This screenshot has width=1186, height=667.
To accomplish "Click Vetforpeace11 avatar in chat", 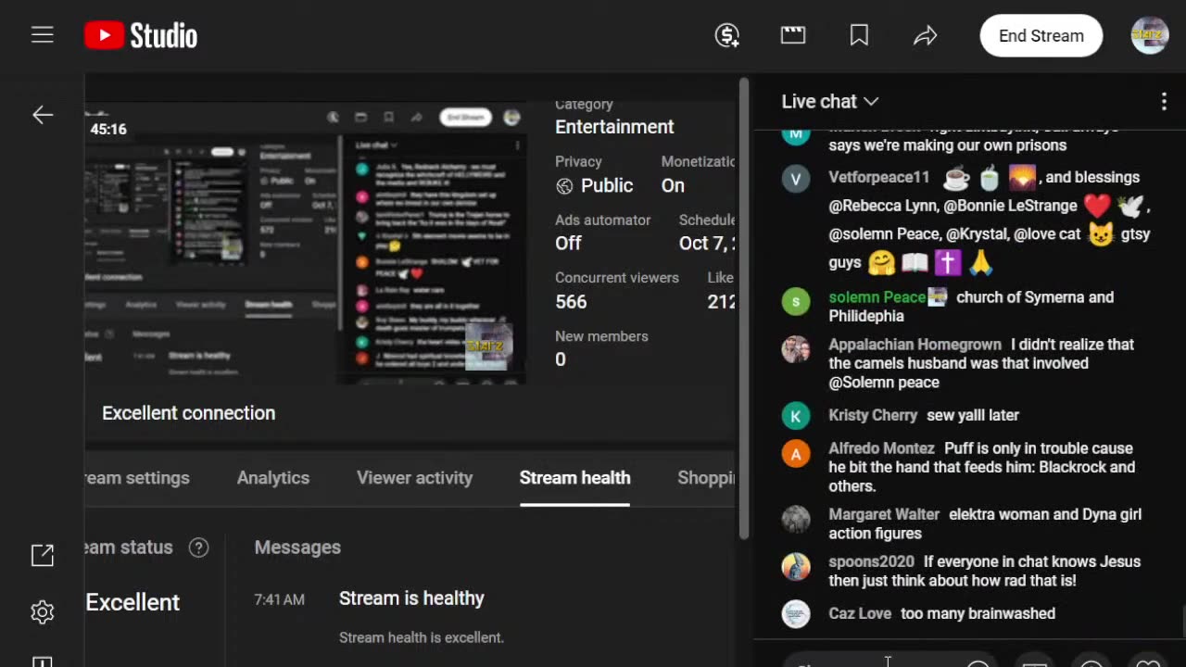I will click(796, 178).
